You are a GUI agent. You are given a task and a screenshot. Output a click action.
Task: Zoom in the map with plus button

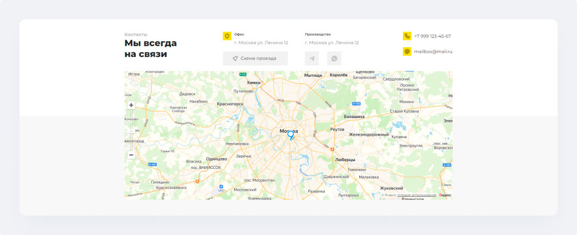coord(131,105)
